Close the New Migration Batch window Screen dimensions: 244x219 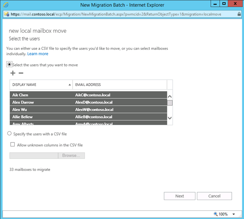click(x=235, y=4)
